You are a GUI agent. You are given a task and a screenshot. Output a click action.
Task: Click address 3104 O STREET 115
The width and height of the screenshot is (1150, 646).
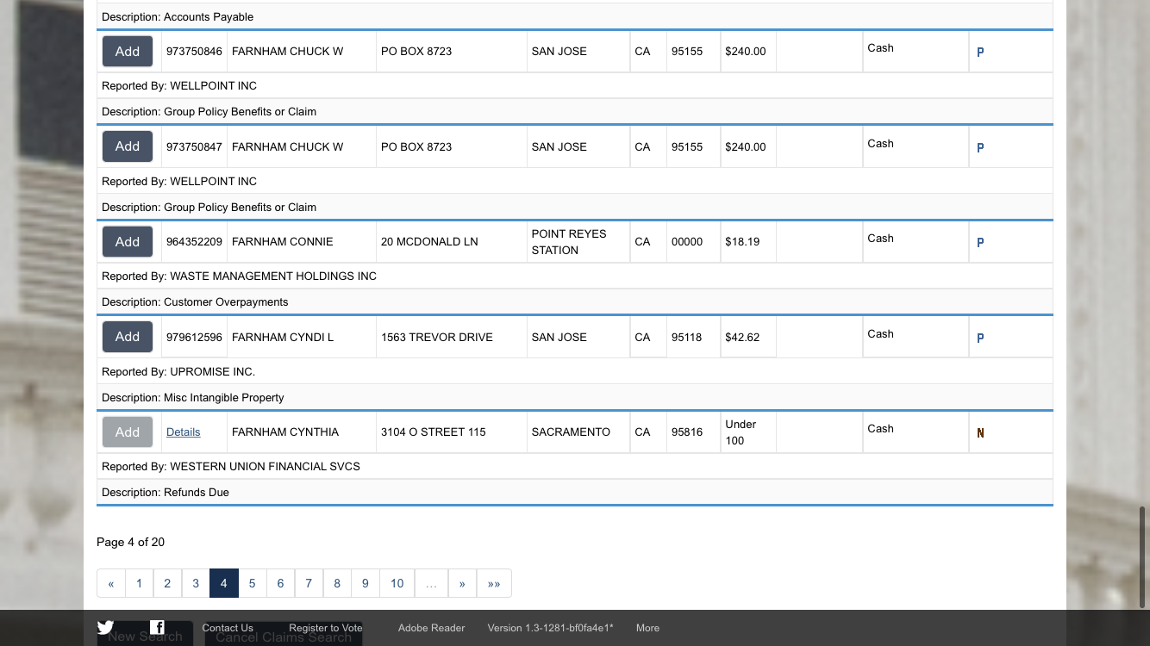pos(434,432)
